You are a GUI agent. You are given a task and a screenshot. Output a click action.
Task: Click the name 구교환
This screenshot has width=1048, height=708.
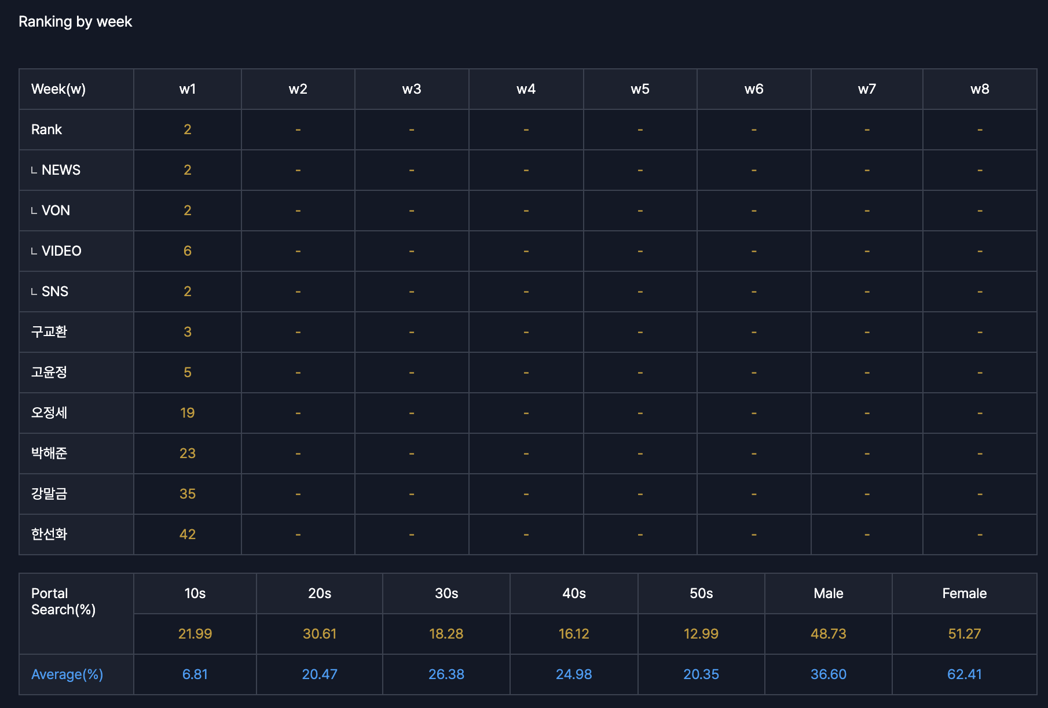(x=49, y=332)
